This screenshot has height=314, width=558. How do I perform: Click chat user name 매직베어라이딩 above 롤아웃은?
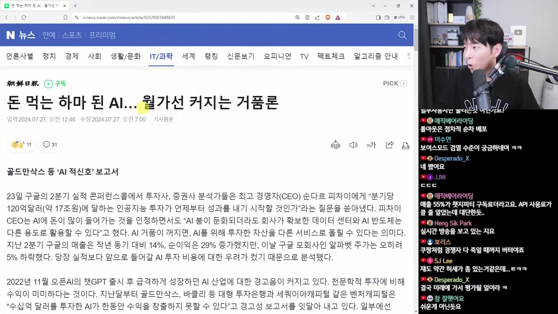(x=454, y=121)
